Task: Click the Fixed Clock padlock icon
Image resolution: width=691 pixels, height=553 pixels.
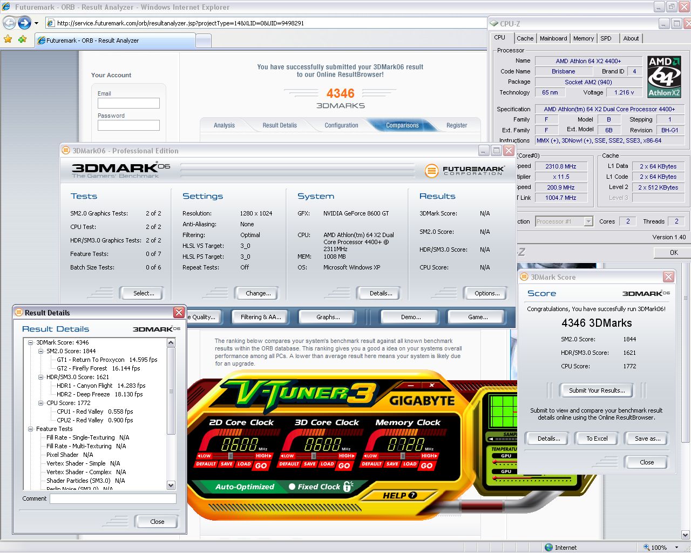Action: pos(348,486)
